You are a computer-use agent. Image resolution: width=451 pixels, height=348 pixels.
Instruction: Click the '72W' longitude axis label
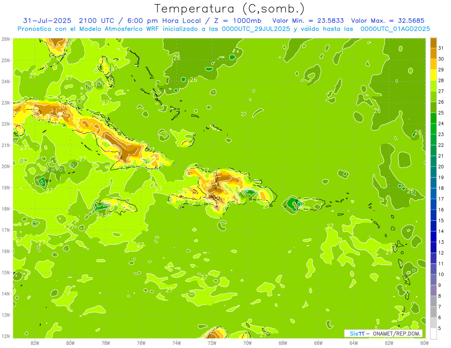(212, 343)
